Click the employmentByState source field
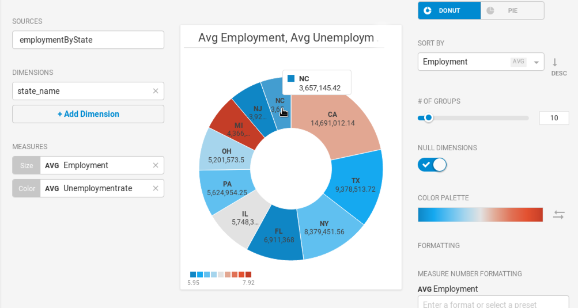This screenshot has height=308, width=578. 88,40
